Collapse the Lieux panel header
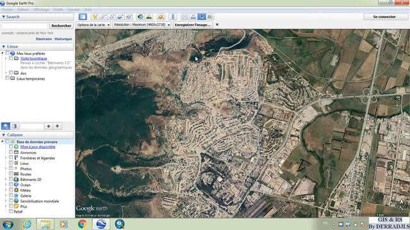The image size is (410, 230). pos(37,47)
